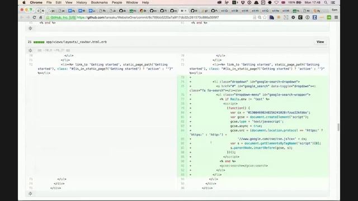Reload the GitHub commit page

(34, 17)
